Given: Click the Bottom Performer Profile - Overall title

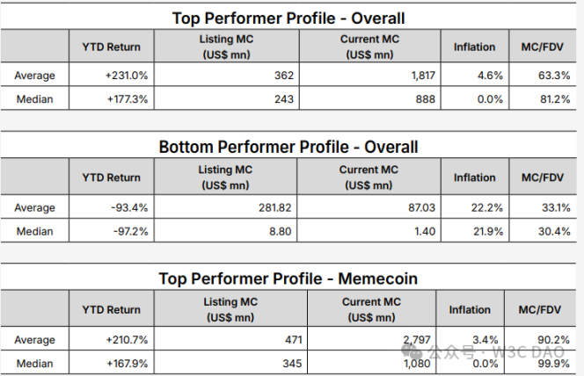Looking at the screenshot, I should [x=288, y=147].
